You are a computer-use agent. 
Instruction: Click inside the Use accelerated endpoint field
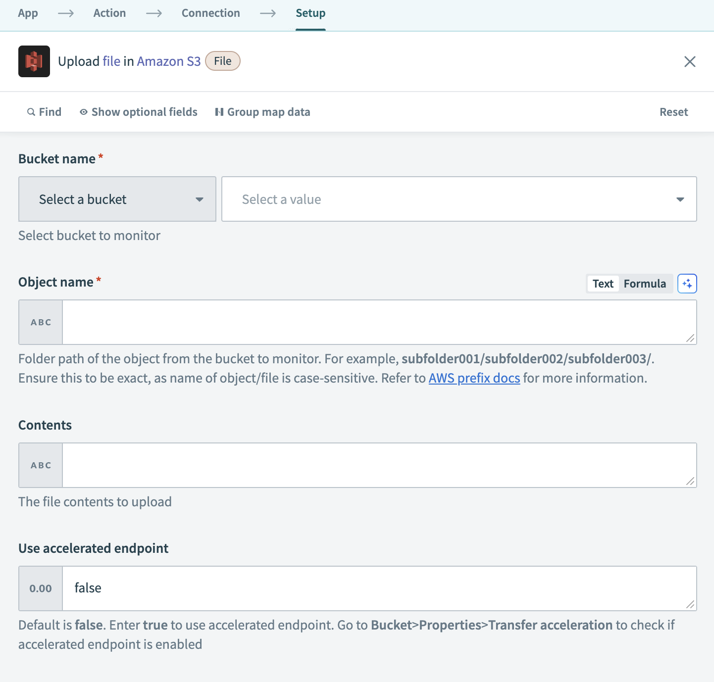pyautogui.click(x=379, y=588)
